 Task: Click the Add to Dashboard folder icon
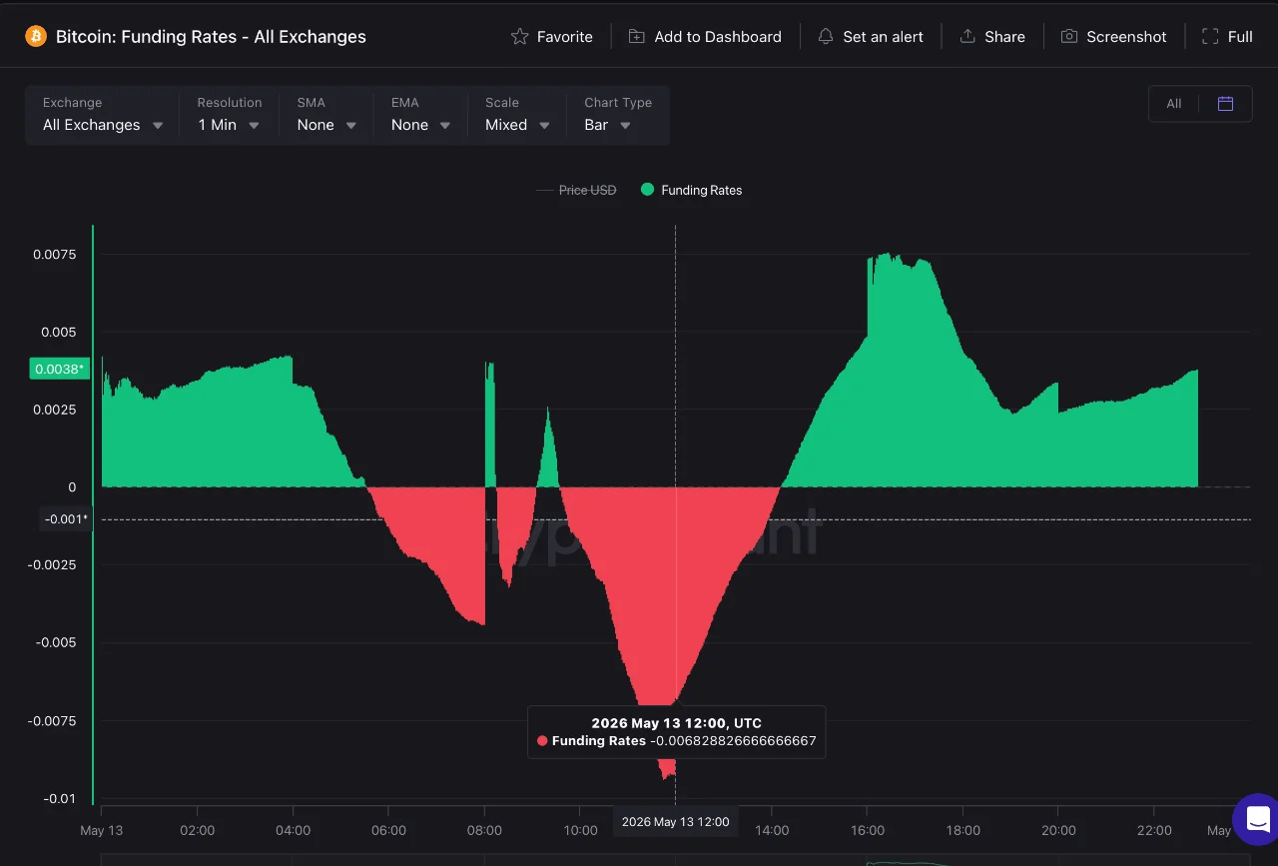pos(636,36)
